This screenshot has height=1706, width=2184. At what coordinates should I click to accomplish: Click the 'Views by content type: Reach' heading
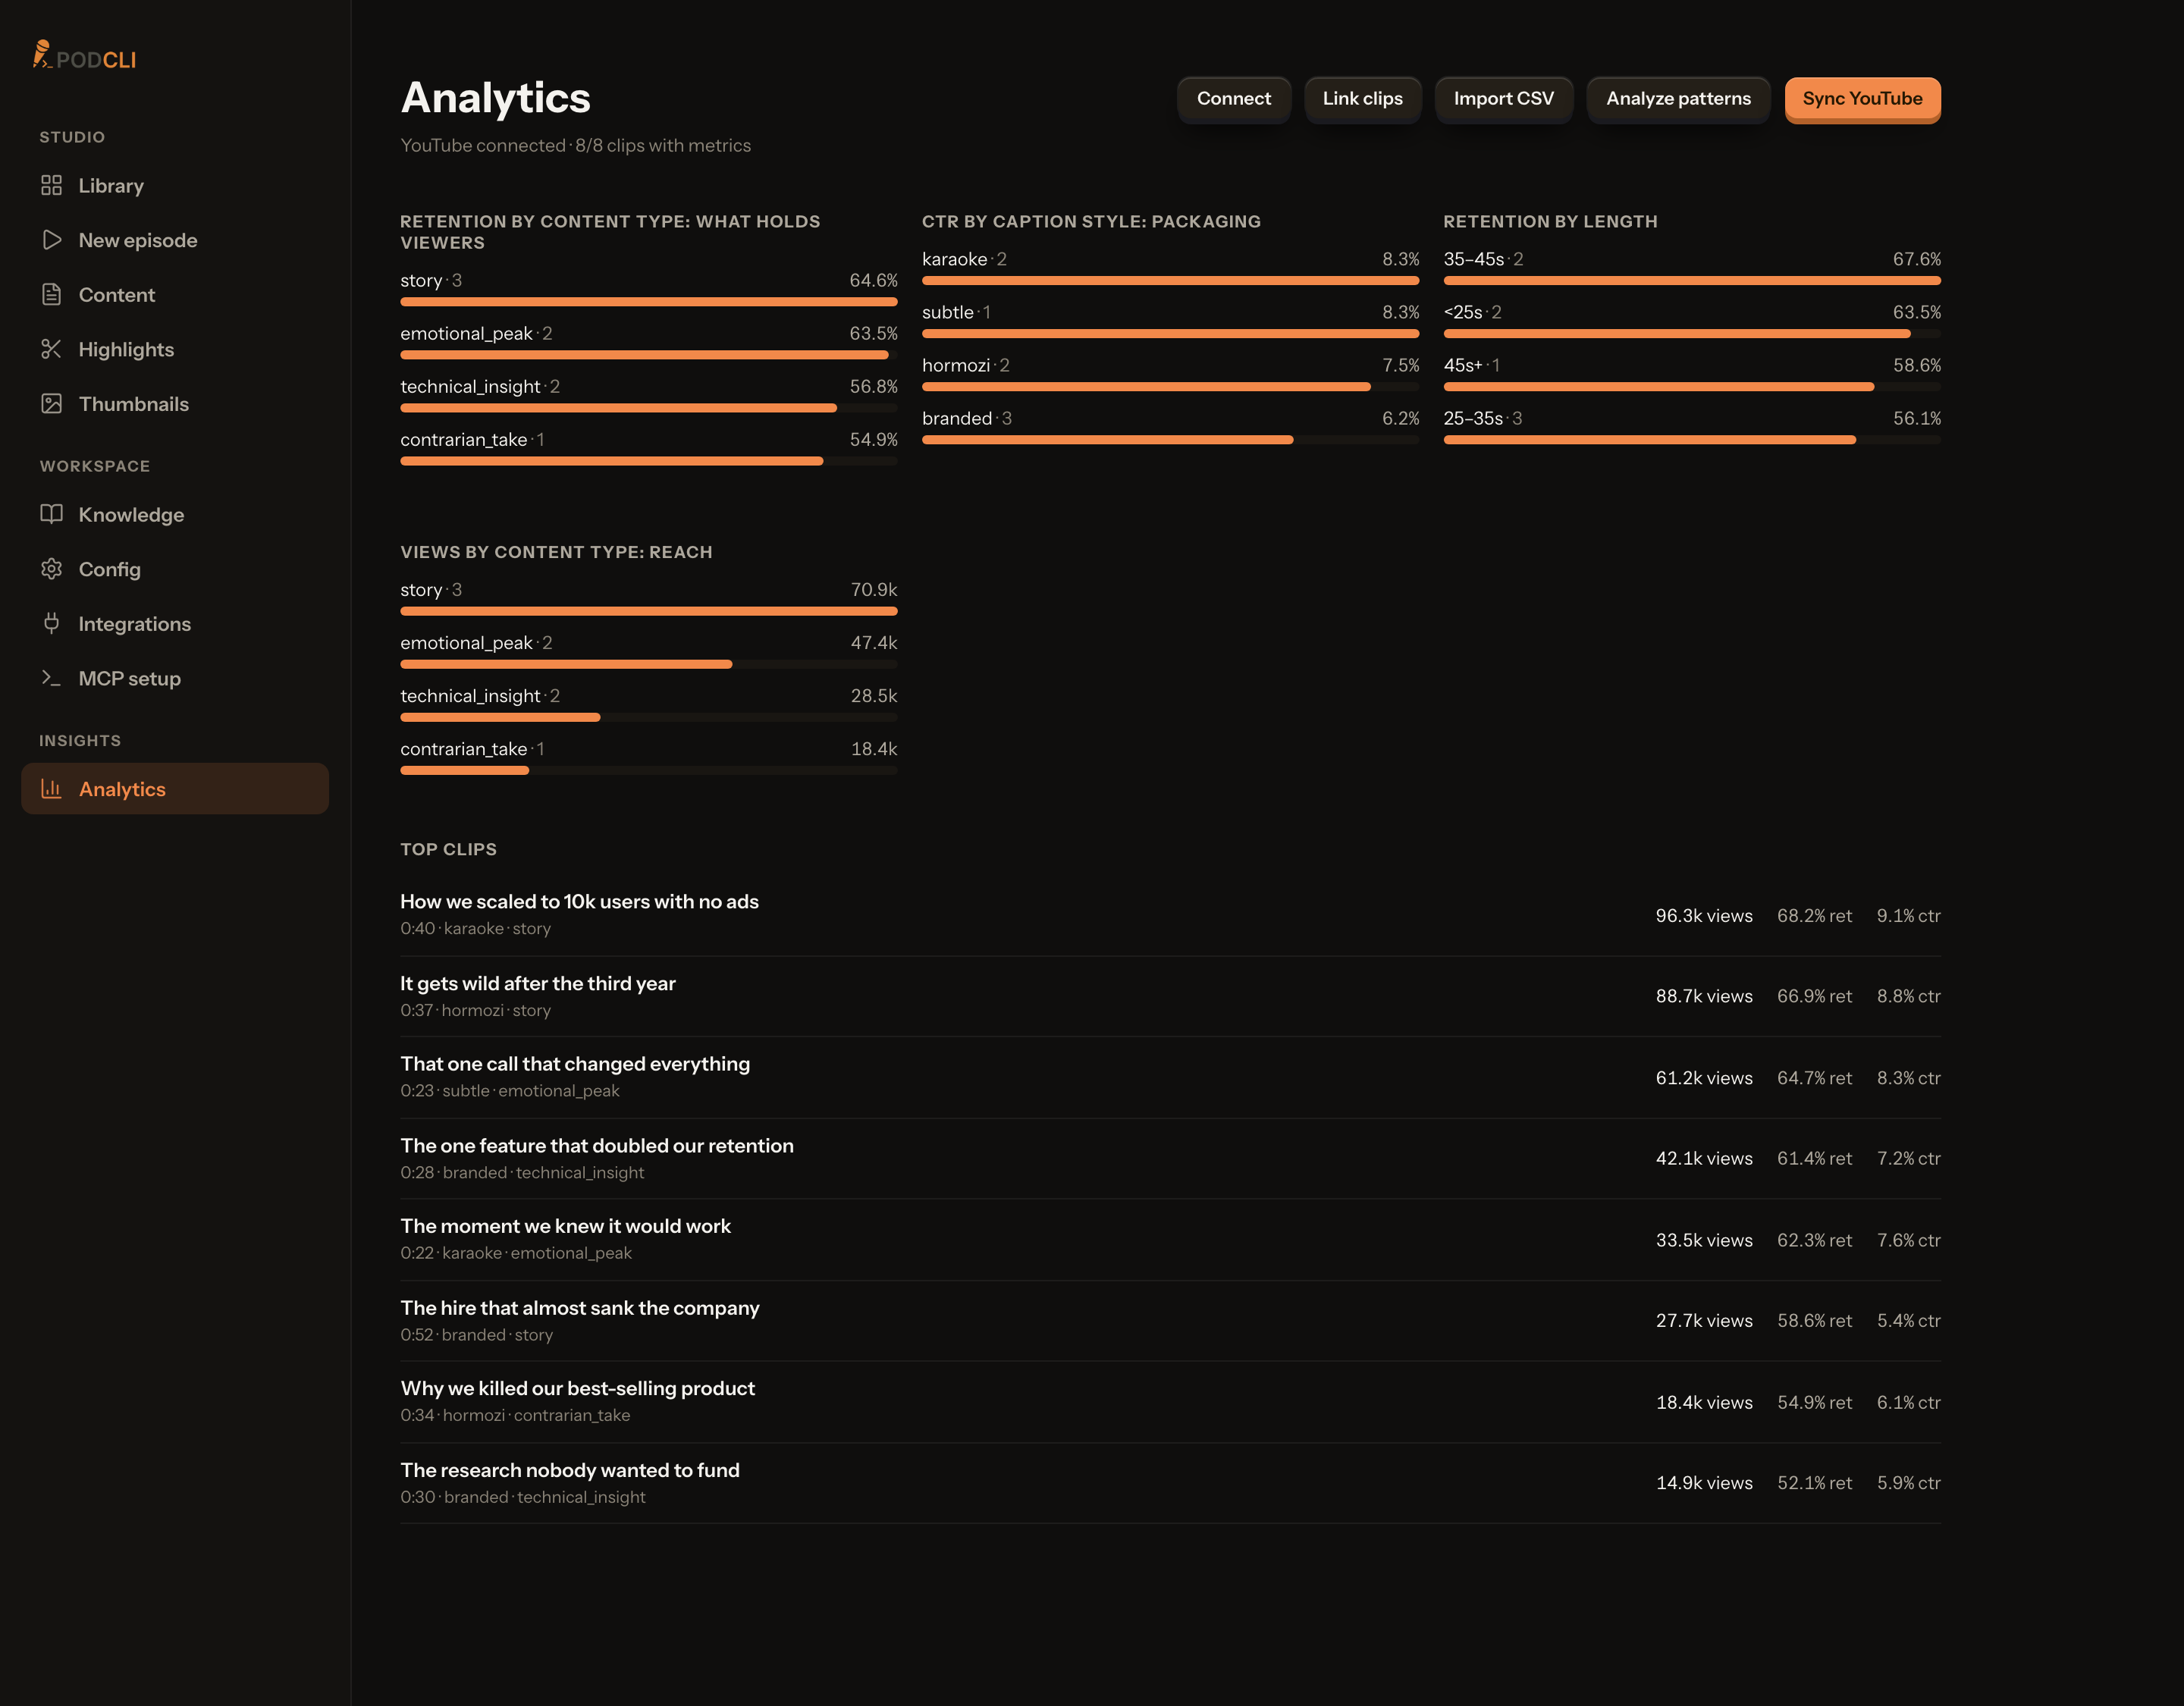(x=556, y=552)
